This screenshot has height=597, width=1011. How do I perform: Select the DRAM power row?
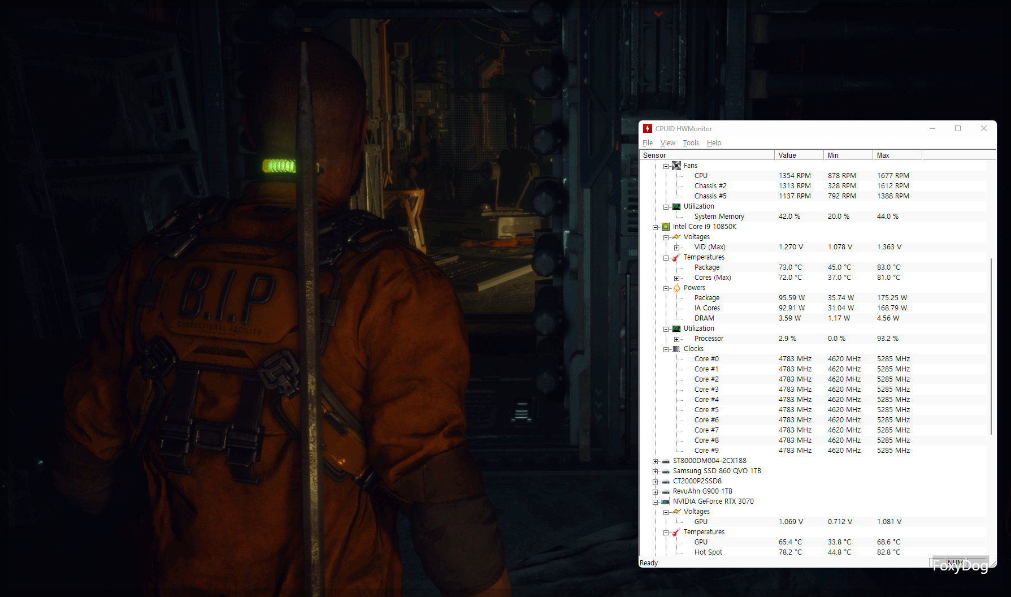pyautogui.click(x=813, y=318)
